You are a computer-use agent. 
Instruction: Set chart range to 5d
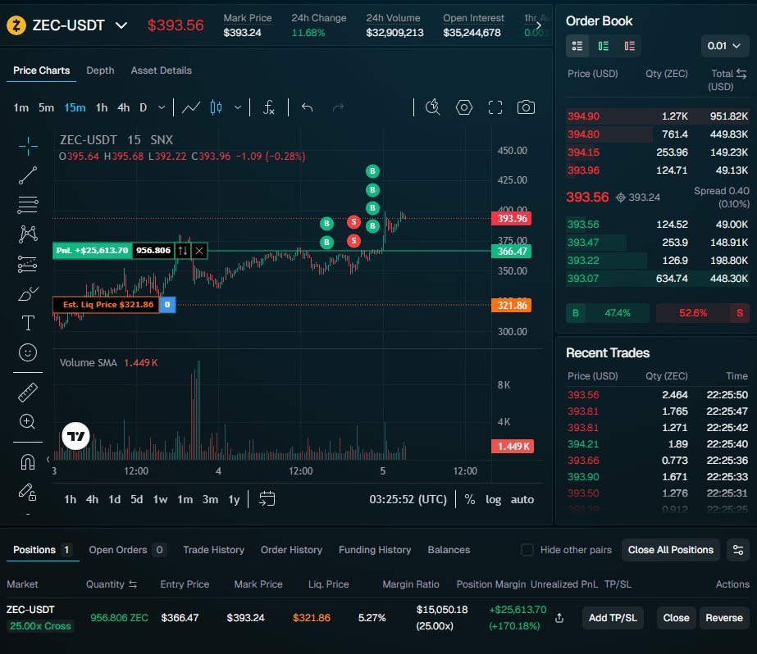pos(137,499)
